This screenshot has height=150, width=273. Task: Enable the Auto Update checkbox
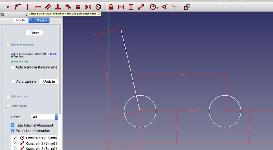tap(13, 82)
